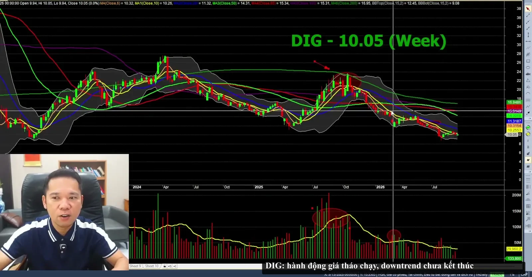The width and height of the screenshot is (532, 277).
Task: Select the zig-zag line tool
Action: [528, 107]
